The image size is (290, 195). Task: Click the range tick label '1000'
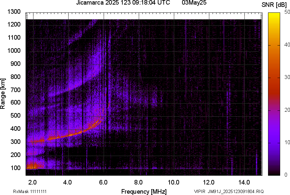[x=14, y=50]
